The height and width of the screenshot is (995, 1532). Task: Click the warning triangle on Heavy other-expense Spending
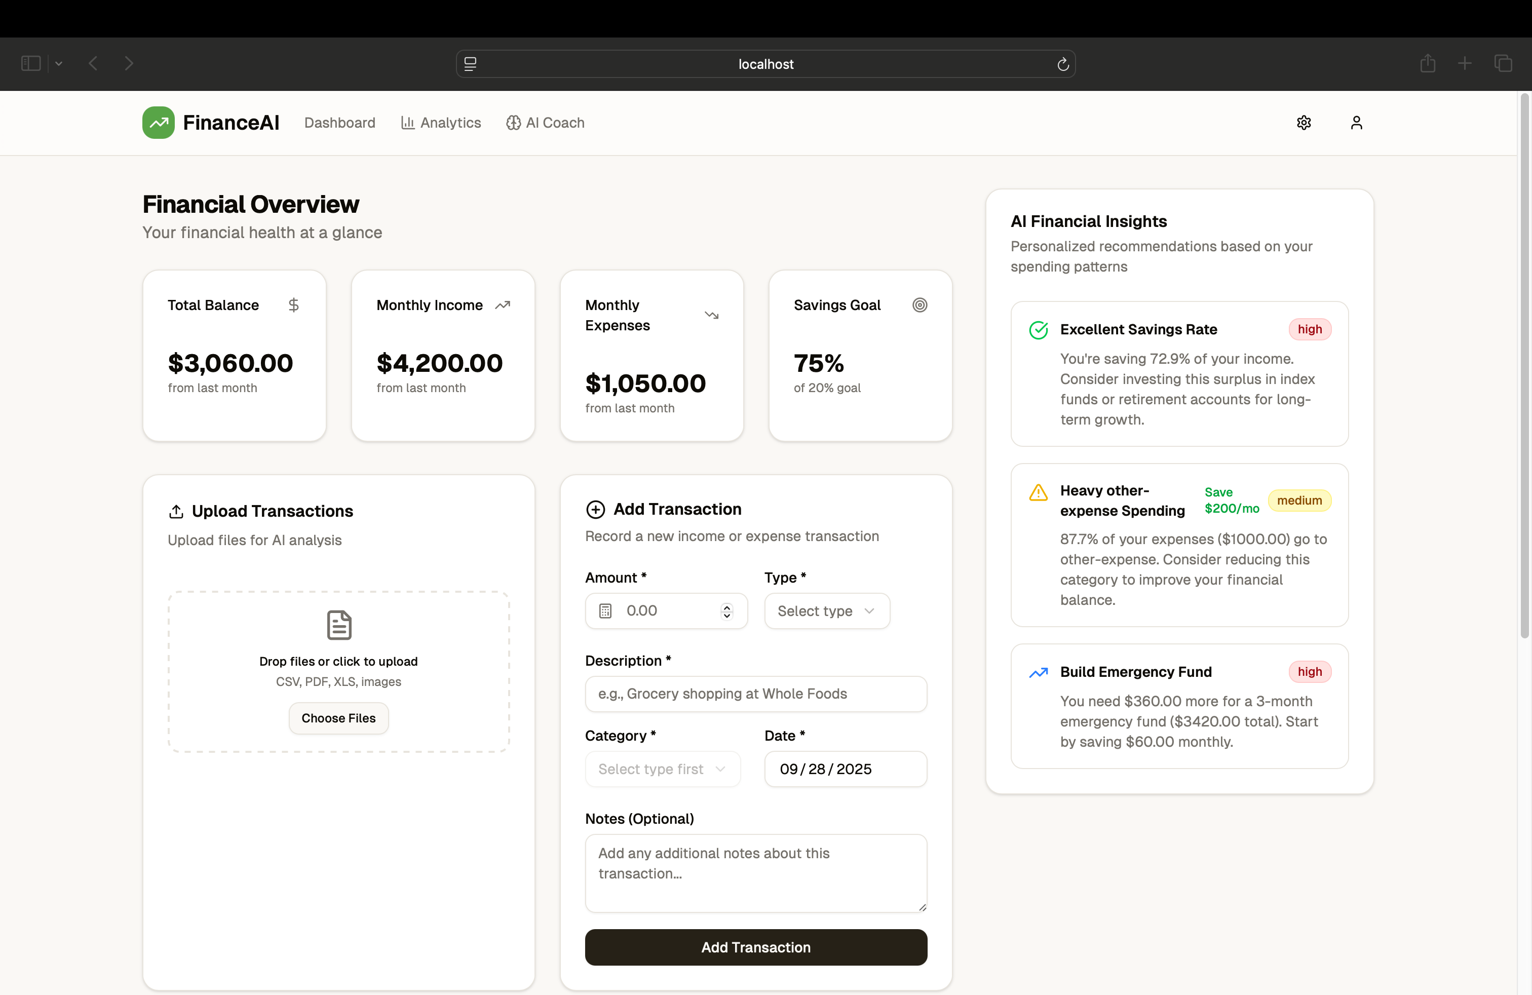coord(1038,492)
